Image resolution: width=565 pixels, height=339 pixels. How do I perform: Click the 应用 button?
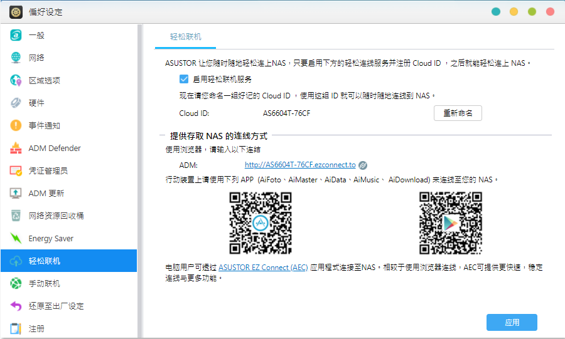point(512,323)
